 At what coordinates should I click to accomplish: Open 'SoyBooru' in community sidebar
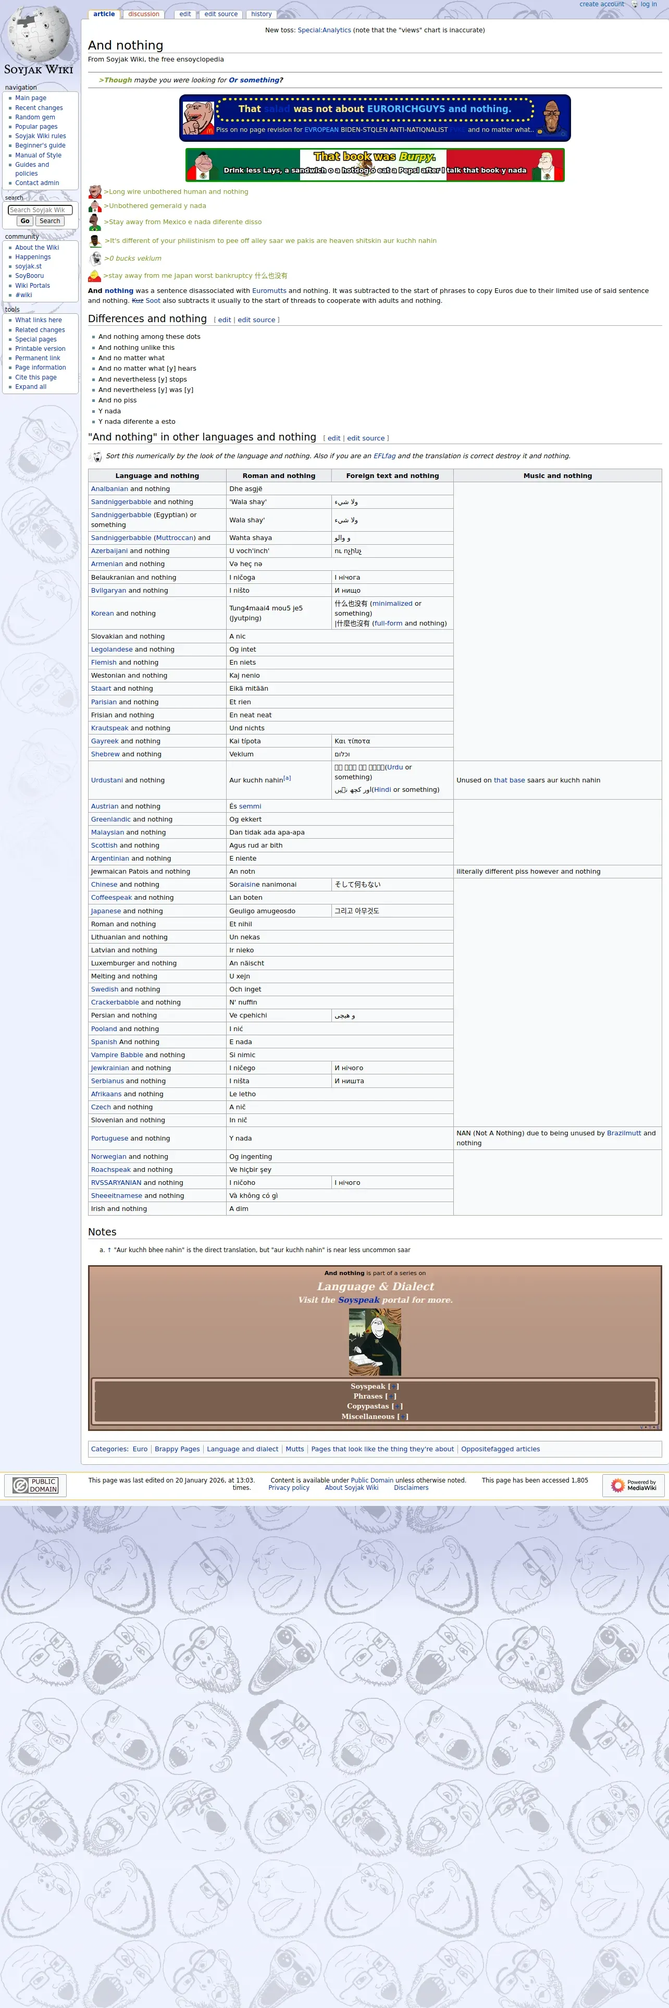tap(30, 276)
